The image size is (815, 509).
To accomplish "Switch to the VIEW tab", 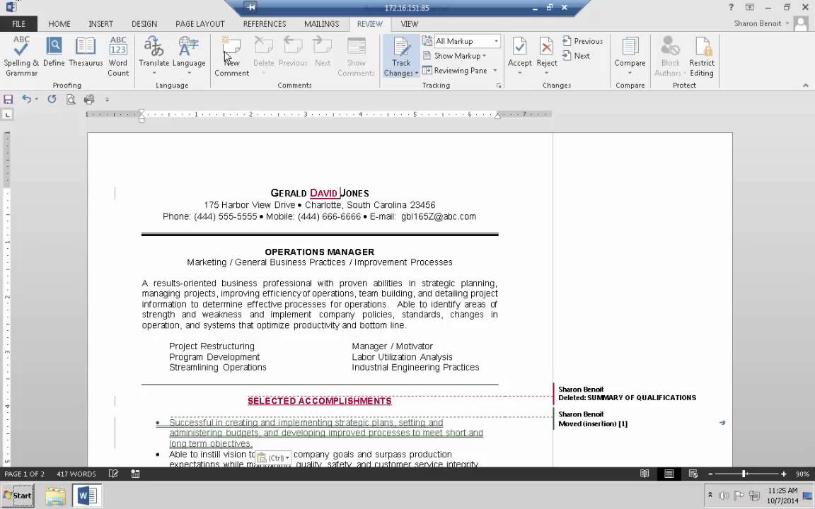I will 410,24.
